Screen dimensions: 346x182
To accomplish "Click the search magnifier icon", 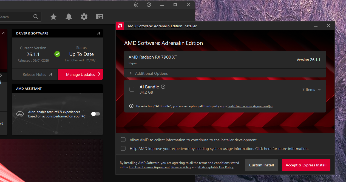I will click(36, 17).
